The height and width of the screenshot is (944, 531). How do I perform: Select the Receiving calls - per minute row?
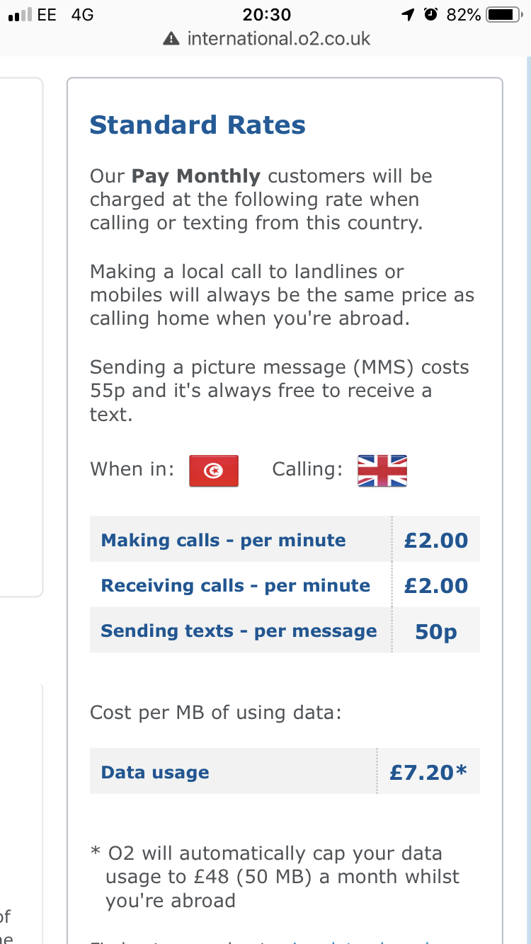coord(285,585)
